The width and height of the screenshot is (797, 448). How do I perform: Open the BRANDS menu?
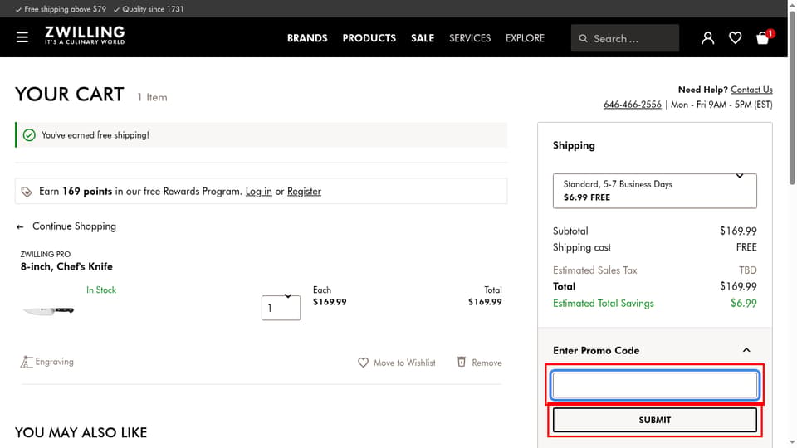pyautogui.click(x=307, y=38)
